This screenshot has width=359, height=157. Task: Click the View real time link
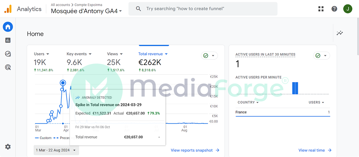pos(315,150)
